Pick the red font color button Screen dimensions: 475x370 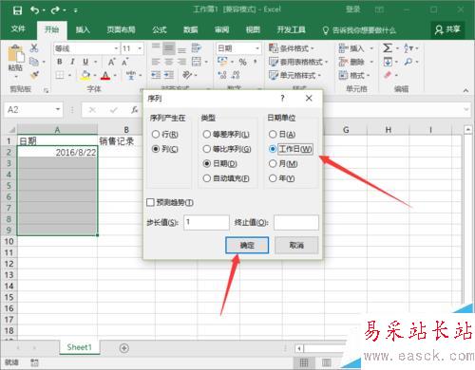tap(105, 75)
